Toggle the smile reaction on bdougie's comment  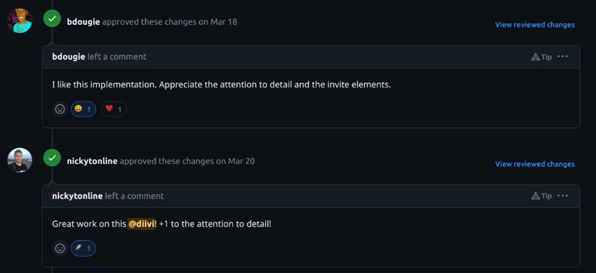click(x=83, y=109)
